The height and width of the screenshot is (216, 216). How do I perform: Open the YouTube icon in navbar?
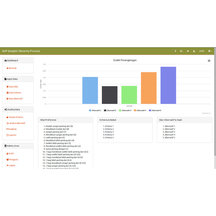click(194, 51)
